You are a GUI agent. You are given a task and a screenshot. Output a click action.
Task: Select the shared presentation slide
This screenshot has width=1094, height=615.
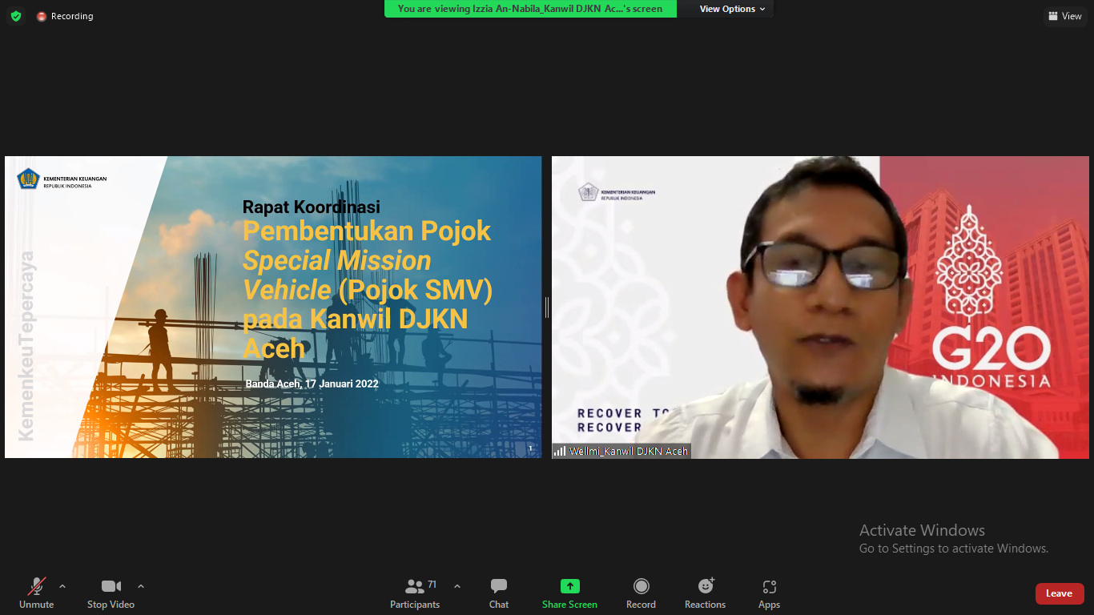(273, 307)
